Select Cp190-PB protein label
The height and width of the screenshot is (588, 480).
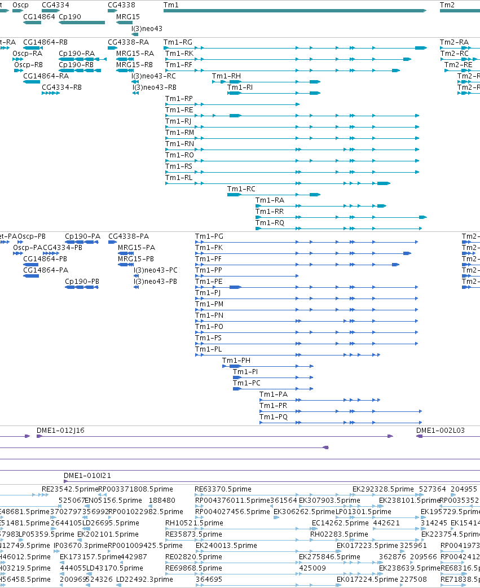82,281
